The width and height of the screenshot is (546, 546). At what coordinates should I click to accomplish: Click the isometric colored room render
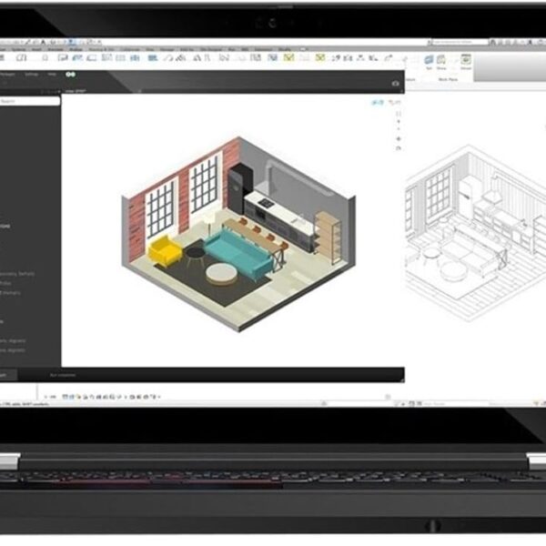pos(238,235)
